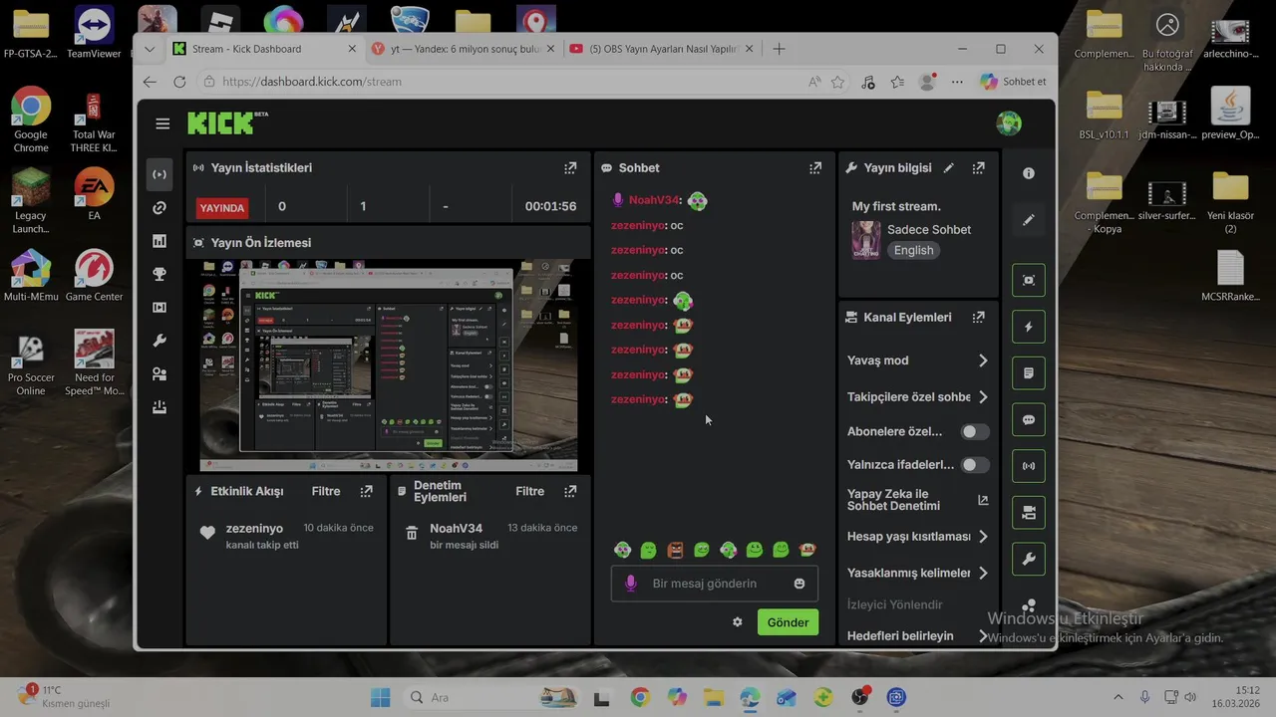
Task: Insert the angry brown face emote
Action: point(675,550)
